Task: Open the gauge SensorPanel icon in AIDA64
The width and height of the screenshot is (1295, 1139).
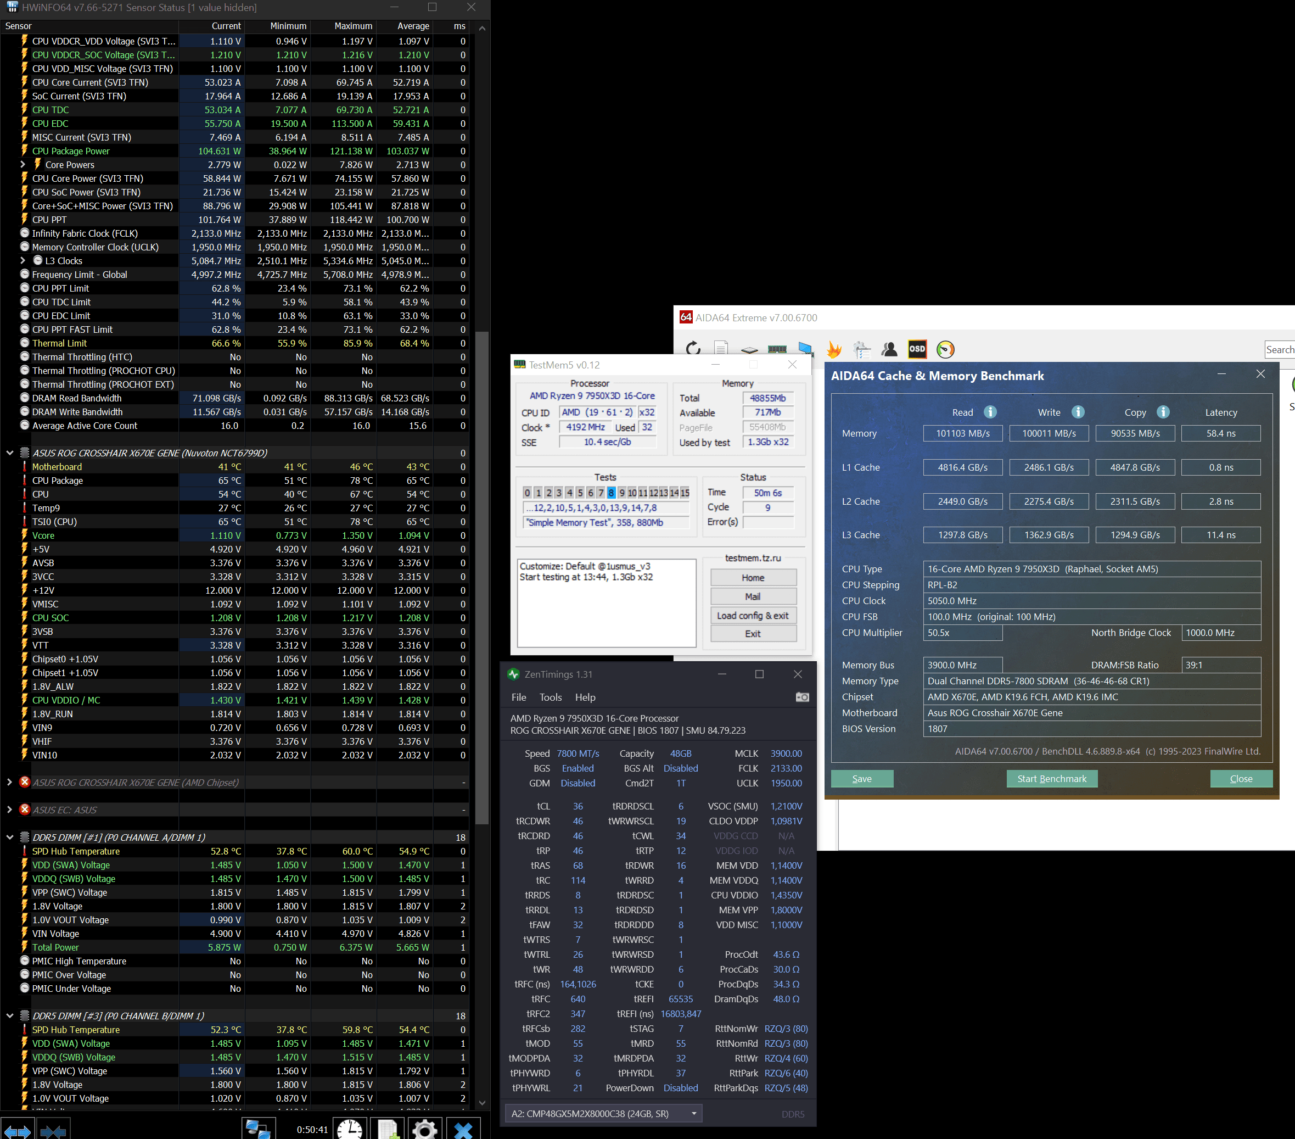Action: [x=945, y=349]
